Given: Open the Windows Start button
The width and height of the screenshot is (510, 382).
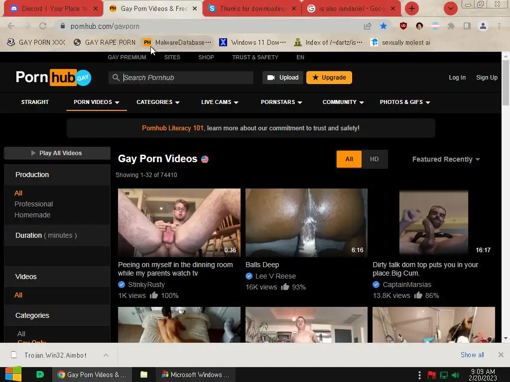Looking at the screenshot, I should (x=13, y=375).
